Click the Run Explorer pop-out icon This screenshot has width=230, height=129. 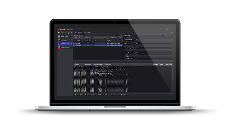72,40
